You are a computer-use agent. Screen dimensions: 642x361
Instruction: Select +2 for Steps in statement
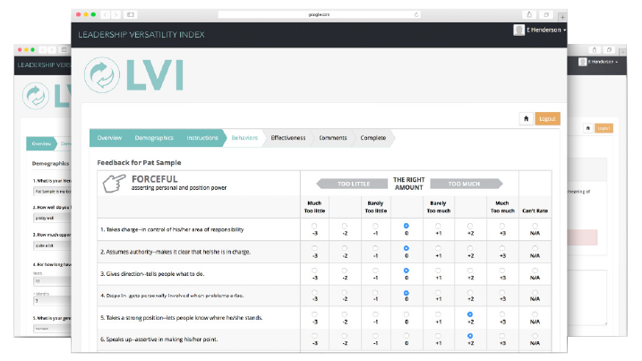click(x=470, y=293)
